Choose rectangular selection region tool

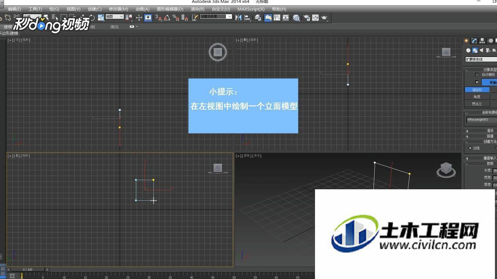tap(63, 18)
